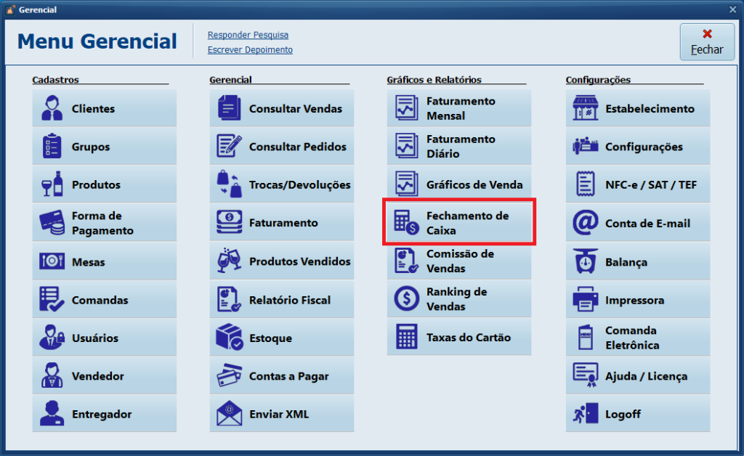
Task: Open the Clientes registration icon
Action: click(x=52, y=108)
